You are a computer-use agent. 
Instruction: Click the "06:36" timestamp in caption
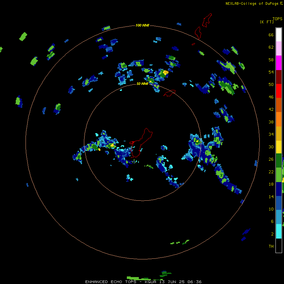195,282
